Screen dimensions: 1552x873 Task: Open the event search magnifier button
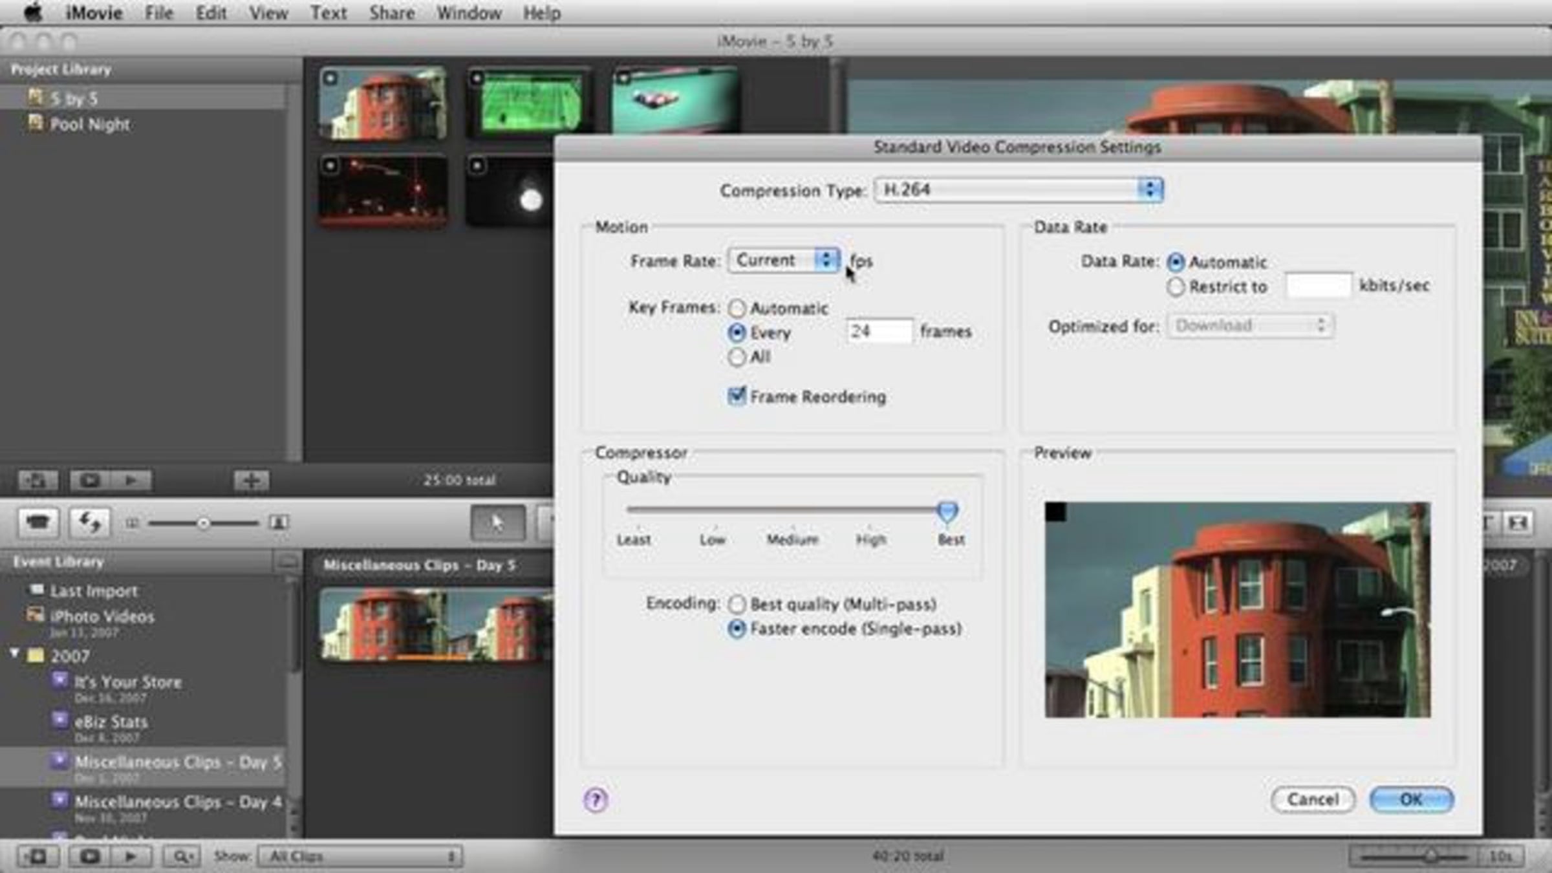point(181,856)
